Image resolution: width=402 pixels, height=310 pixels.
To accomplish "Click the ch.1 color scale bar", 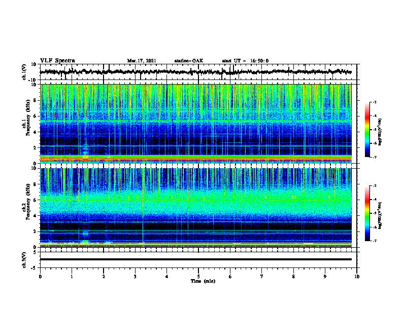I will point(367,130).
